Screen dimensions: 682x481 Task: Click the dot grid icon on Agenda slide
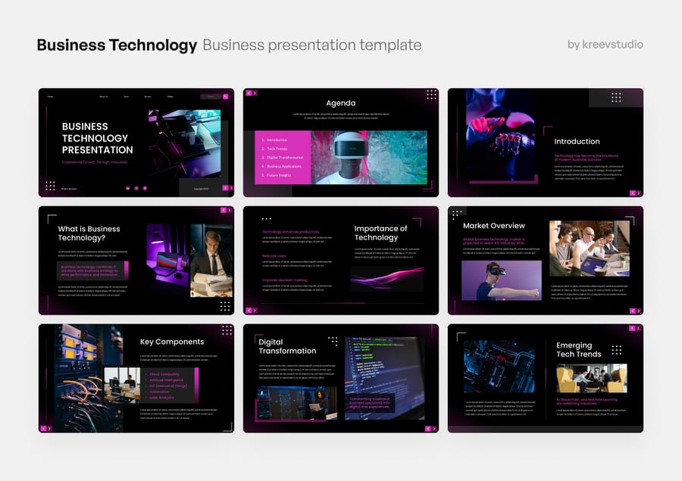coord(431,95)
